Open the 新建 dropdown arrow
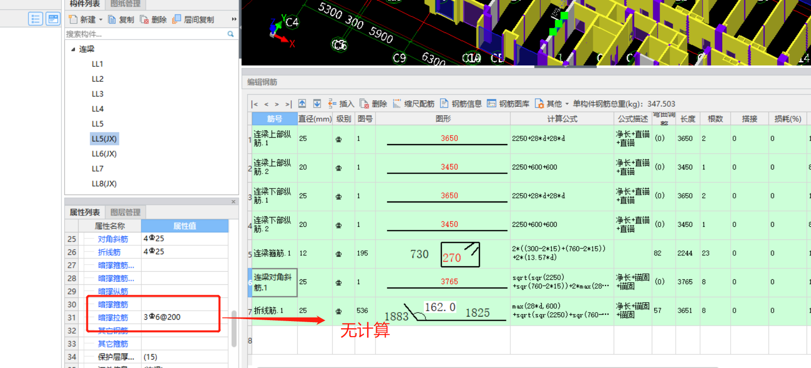Viewport: 811px width, 368px height. click(x=101, y=19)
